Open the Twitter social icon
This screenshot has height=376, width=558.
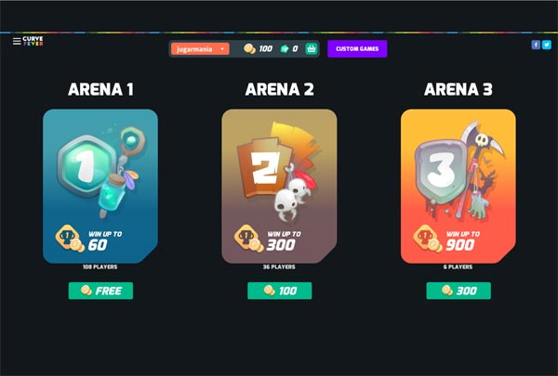point(547,45)
